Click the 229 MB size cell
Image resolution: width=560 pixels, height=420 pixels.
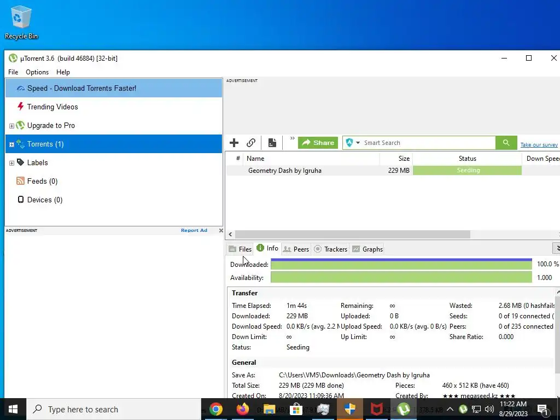(399, 171)
